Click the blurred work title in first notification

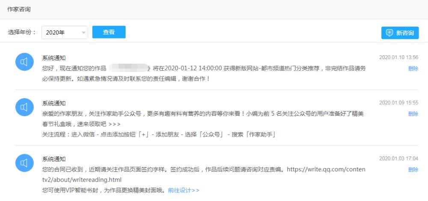click(128, 68)
